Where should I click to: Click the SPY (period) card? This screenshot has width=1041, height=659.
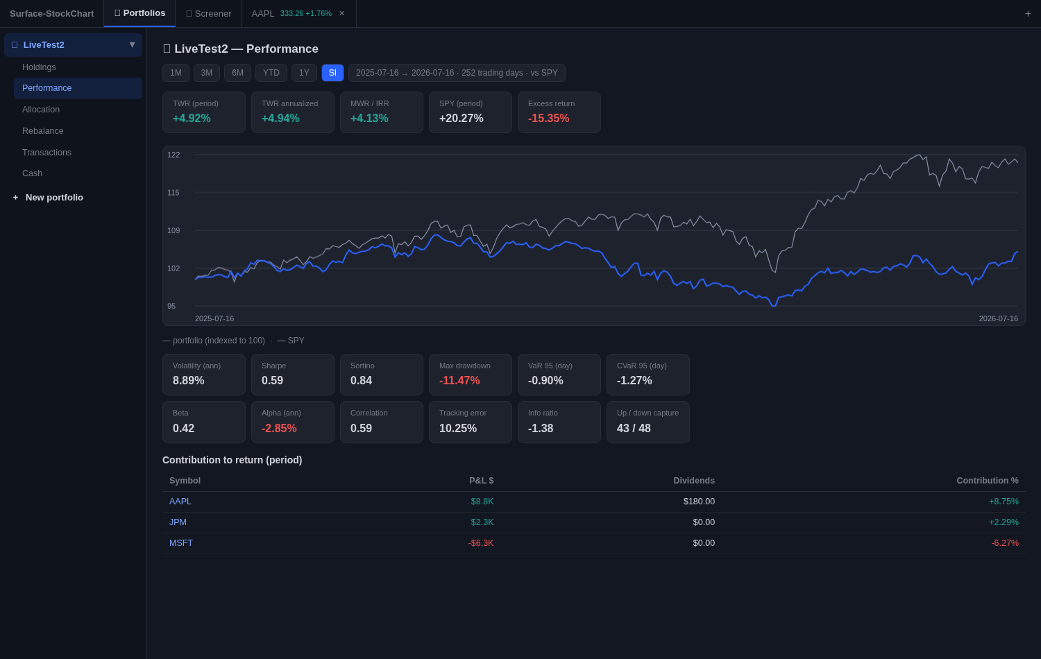471,112
